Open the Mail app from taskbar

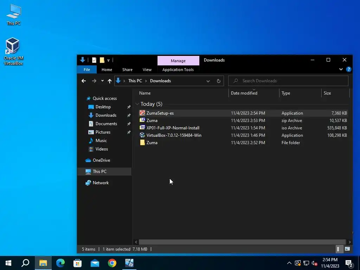[x=95, y=263]
